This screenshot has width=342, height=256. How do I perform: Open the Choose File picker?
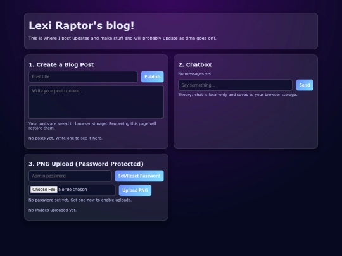point(44,190)
